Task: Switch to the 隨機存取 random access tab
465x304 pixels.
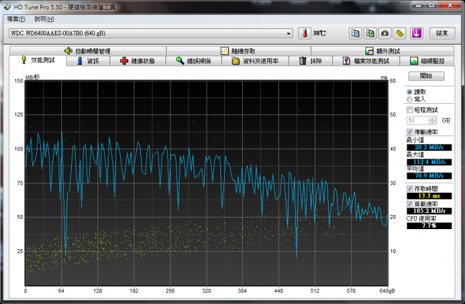Action: click(238, 51)
